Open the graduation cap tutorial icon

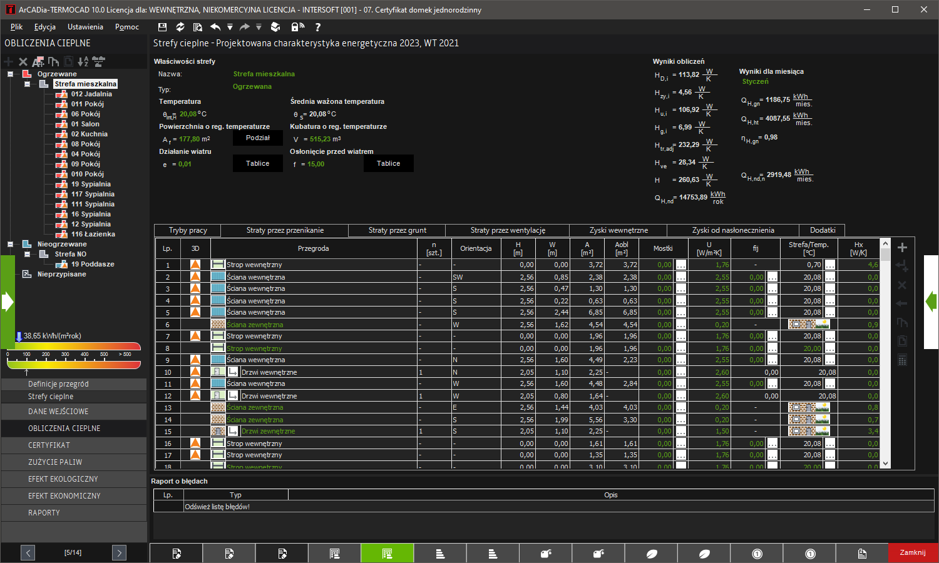point(275,27)
